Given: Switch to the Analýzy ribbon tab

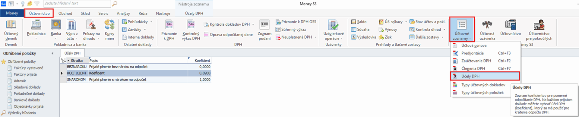Looking at the screenshot, I should (123, 13).
